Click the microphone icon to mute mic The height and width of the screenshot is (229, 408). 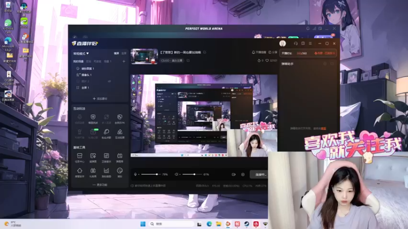pyautogui.click(x=135, y=174)
